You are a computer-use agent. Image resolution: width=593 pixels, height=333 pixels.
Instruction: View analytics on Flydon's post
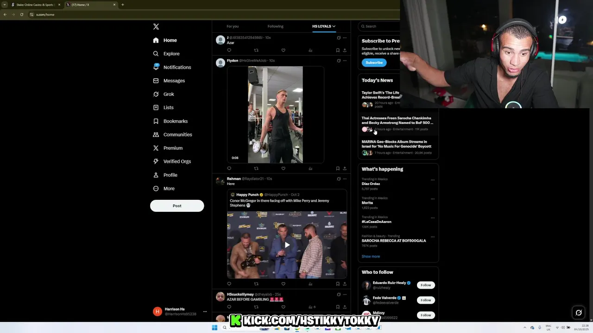[x=310, y=168]
